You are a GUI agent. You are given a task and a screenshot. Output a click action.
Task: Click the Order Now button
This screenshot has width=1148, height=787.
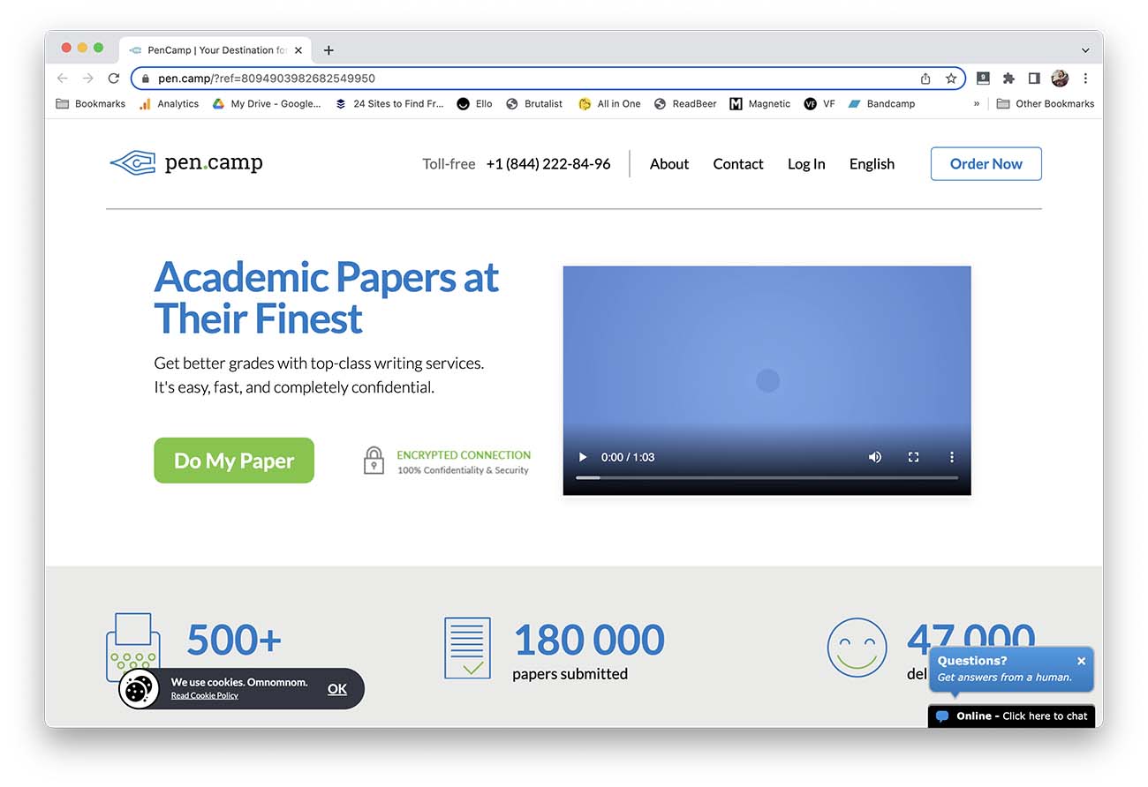(x=986, y=164)
